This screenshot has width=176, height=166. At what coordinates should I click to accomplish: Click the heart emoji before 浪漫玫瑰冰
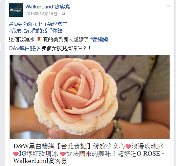click(x=128, y=146)
